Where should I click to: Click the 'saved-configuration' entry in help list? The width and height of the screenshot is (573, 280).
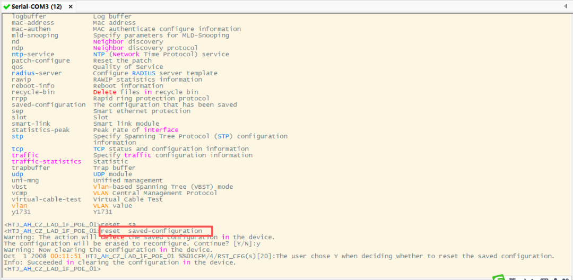48,105
